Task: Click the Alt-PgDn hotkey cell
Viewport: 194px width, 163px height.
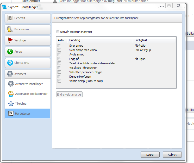Action: [140, 59]
